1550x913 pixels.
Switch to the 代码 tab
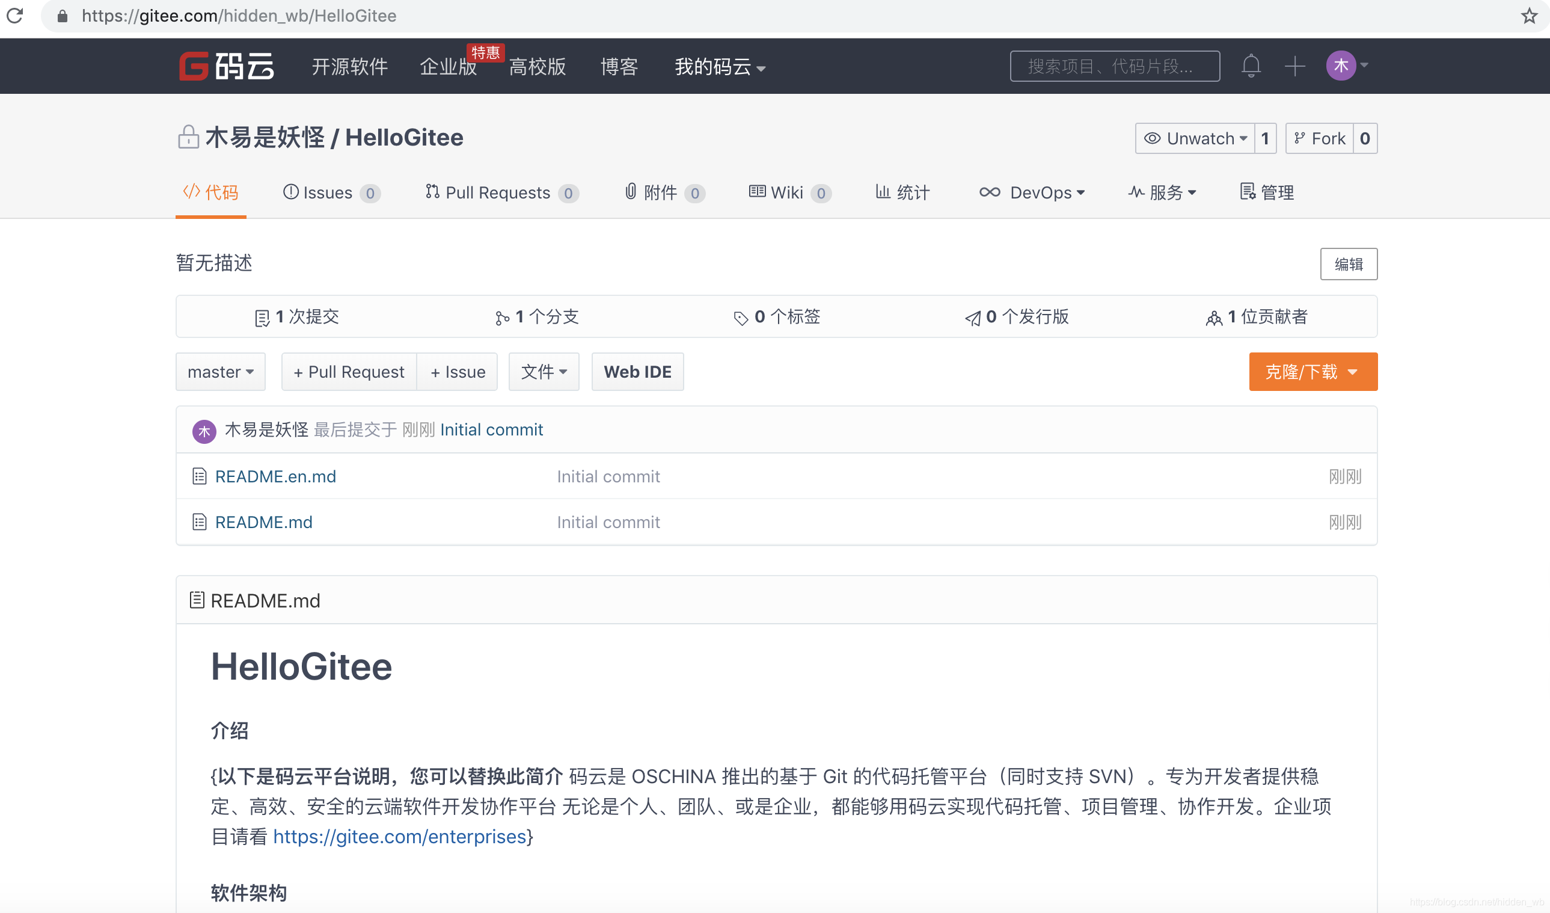pyautogui.click(x=211, y=192)
